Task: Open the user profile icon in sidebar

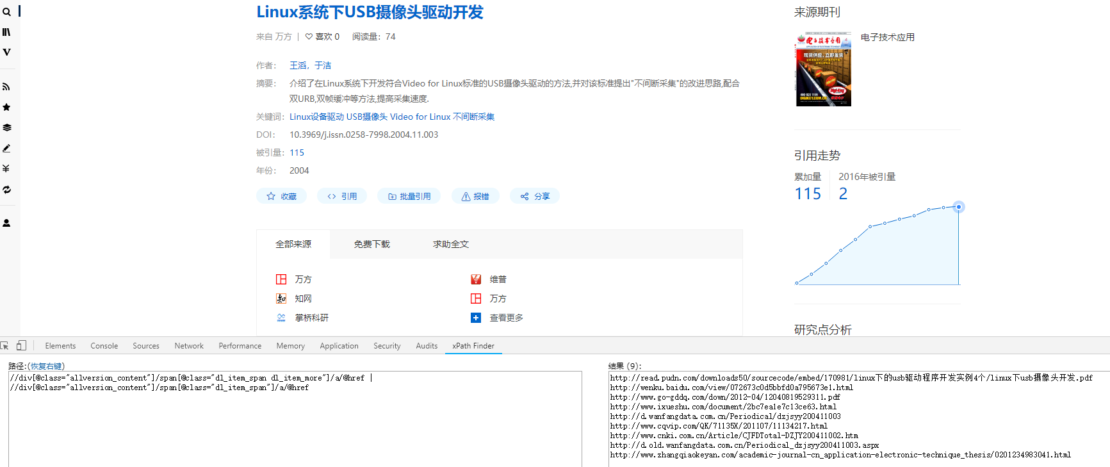Action: pyautogui.click(x=6, y=223)
